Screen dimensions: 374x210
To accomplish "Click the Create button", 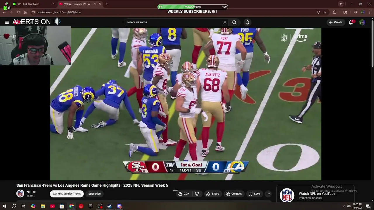I will (x=335, y=22).
